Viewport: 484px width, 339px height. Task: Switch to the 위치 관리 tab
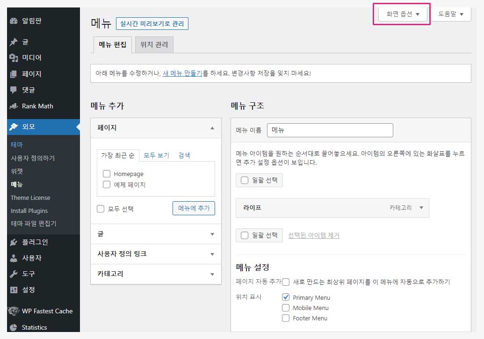tap(154, 45)
